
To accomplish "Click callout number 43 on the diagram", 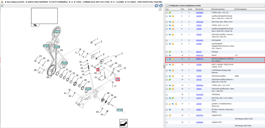I will 102,115.
